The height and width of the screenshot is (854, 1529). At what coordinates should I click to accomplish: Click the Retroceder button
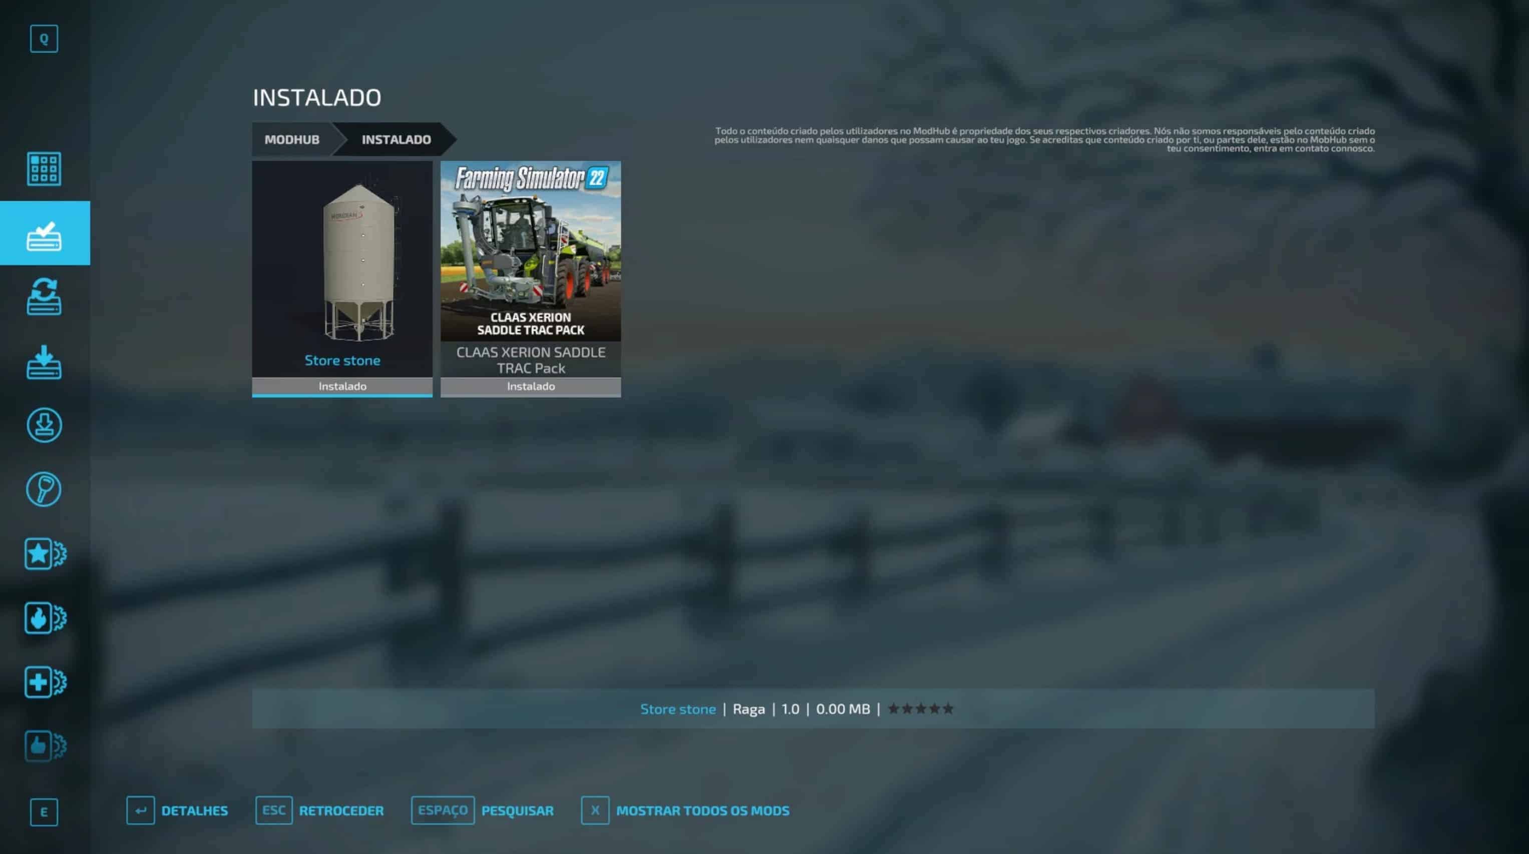tap(319, 810)
